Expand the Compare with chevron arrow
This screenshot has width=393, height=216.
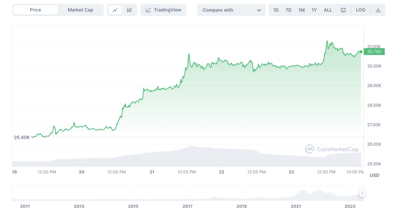coord(259,10)
